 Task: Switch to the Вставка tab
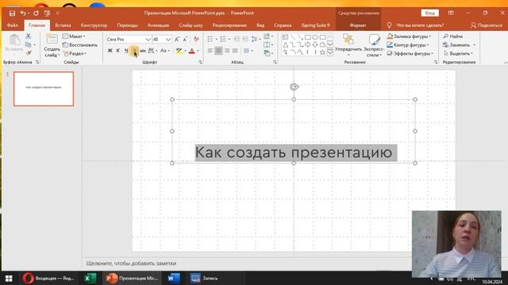(x=63, y=25)
